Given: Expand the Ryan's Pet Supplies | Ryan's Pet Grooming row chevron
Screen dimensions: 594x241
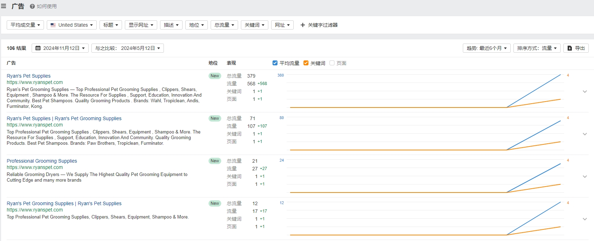Looking at the screenshot, I should coord(585,134).
